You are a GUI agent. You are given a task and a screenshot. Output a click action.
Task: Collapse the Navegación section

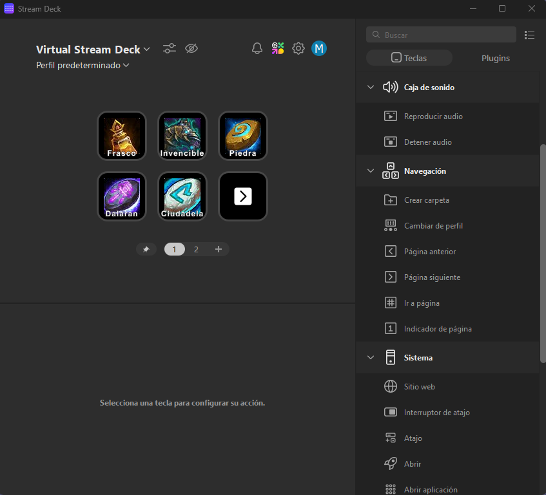coord(371,171)
